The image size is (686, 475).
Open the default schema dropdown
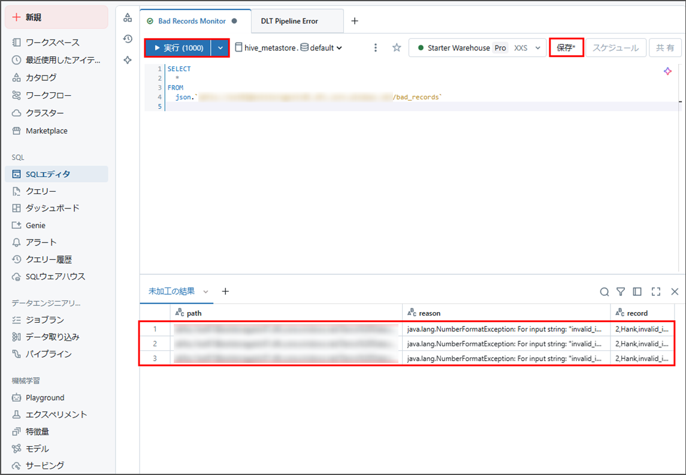coord(322,48)
